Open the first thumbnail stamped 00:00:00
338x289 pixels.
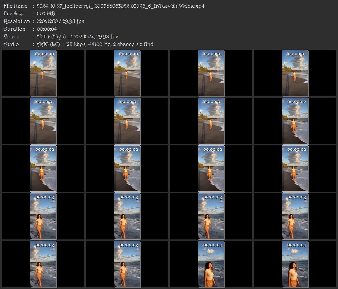click(43, 73)
